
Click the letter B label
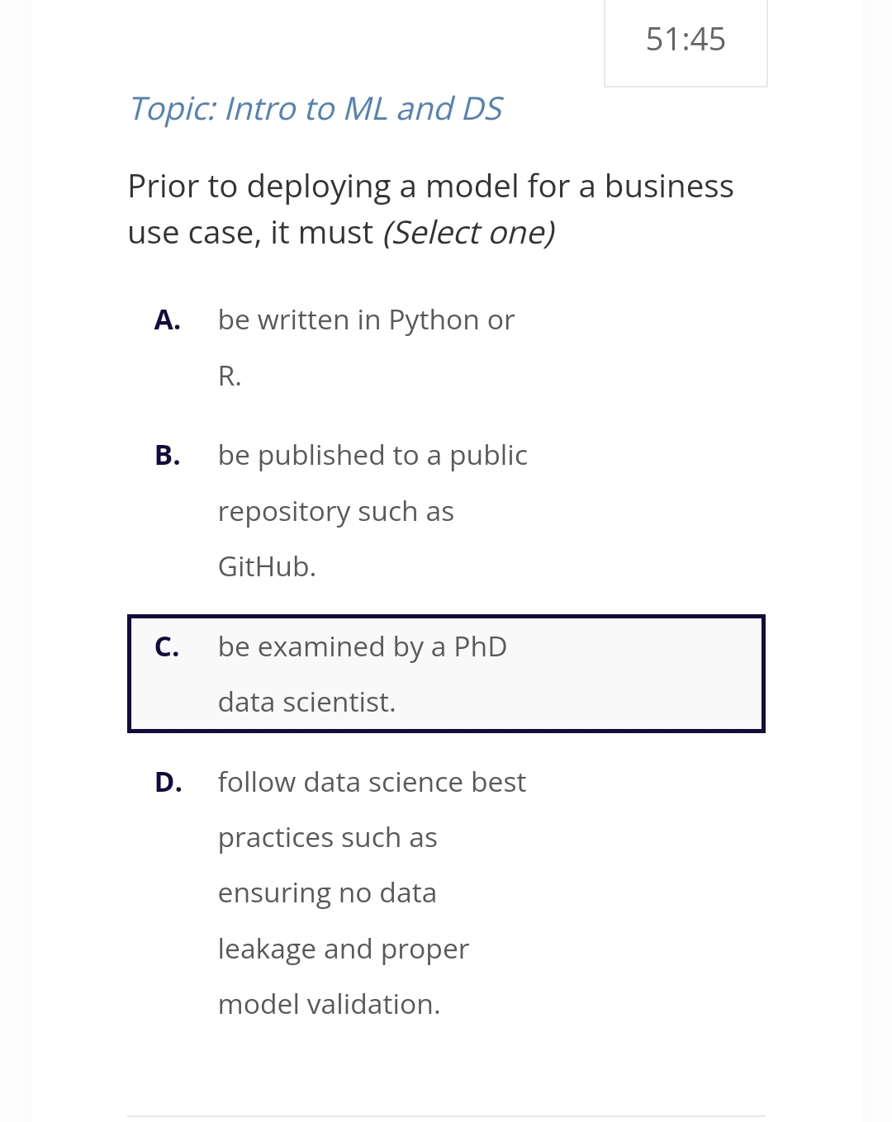168,454
